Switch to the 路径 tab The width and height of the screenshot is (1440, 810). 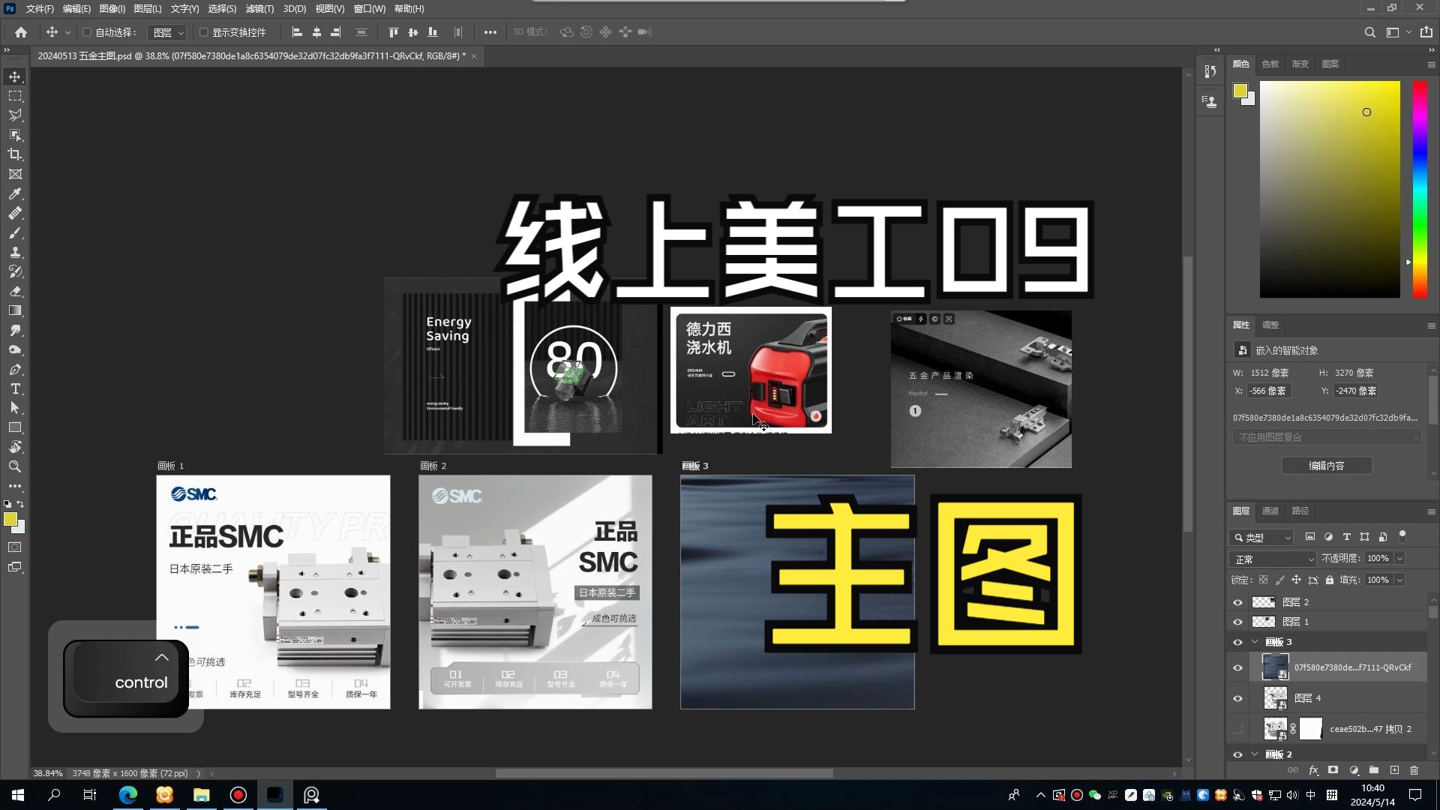pos(1300,511)
